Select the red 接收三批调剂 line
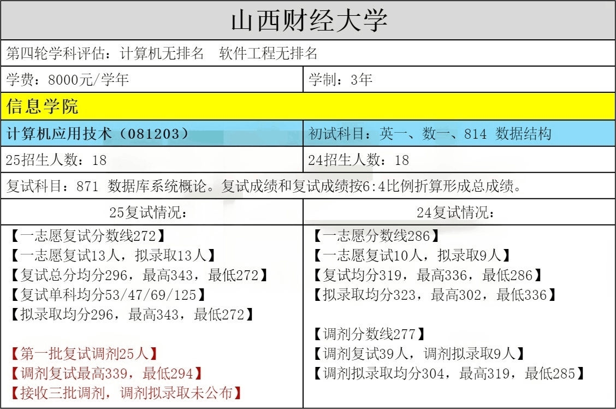 coord(126,393)
